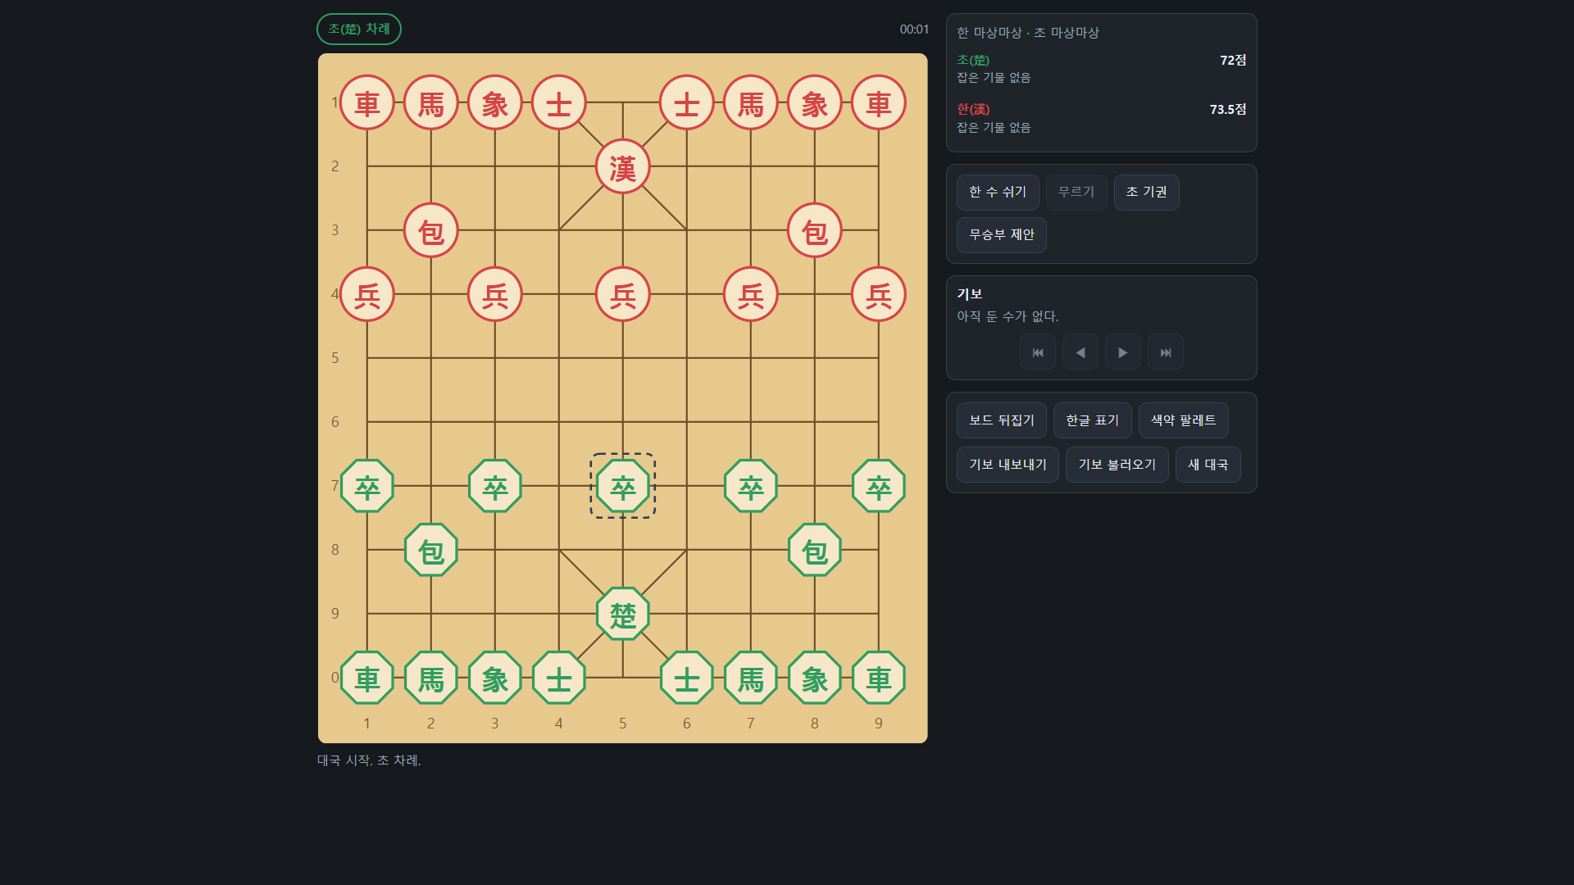The width and height of the screenshot is (1574, 885).
Task: Select the highlighted green 卒 on file 5
Action: (622, 486)
